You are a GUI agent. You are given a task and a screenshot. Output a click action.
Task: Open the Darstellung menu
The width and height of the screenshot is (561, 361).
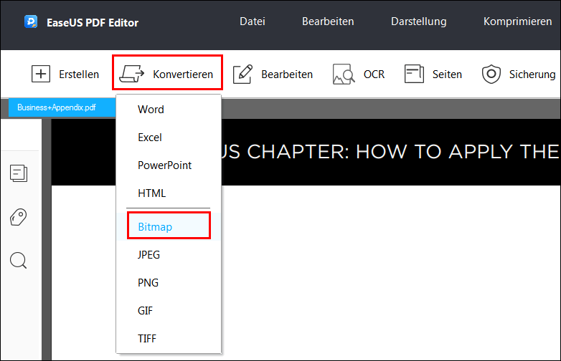click(x=419, y=21)
